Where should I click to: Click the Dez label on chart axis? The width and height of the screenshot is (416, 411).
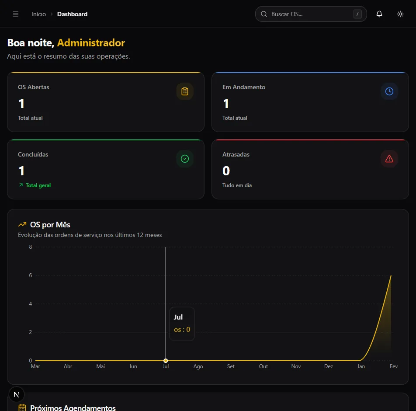pos(329,366)
